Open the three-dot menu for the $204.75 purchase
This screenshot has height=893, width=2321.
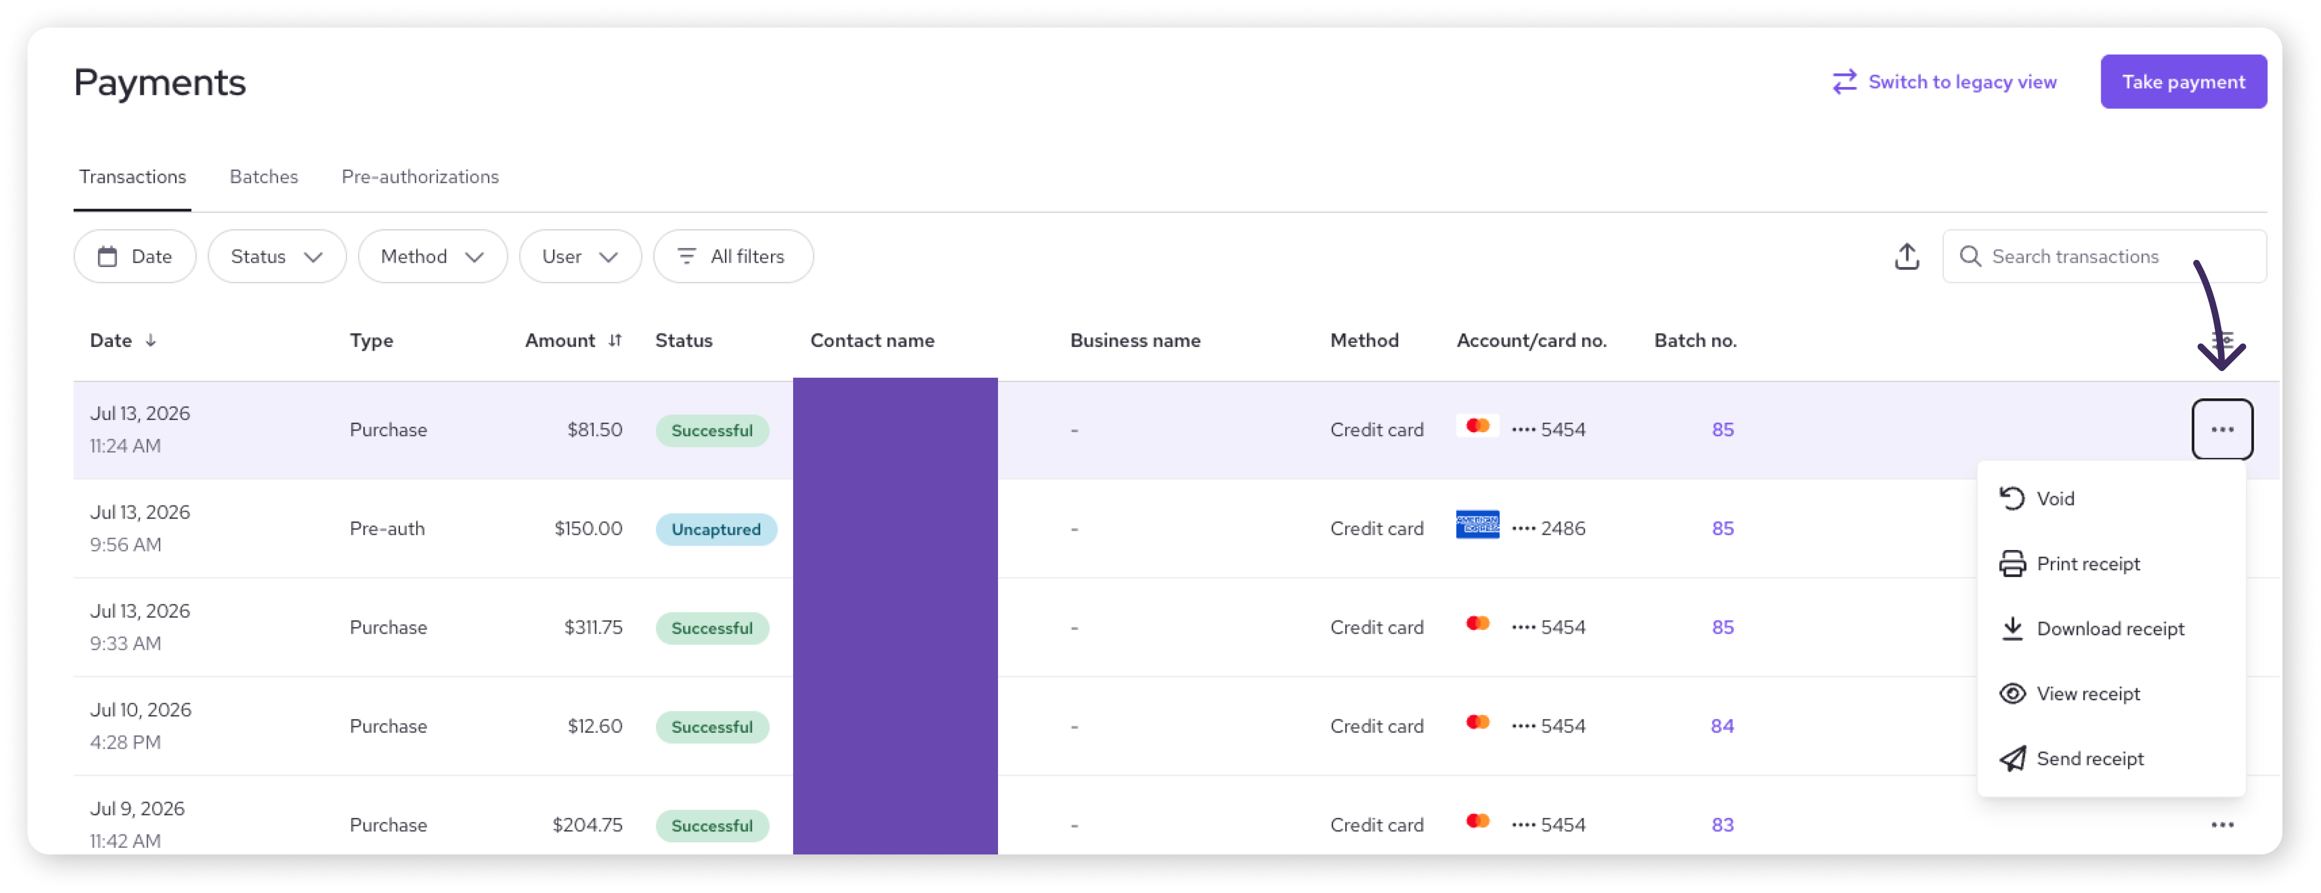[x=2222, y=825]
